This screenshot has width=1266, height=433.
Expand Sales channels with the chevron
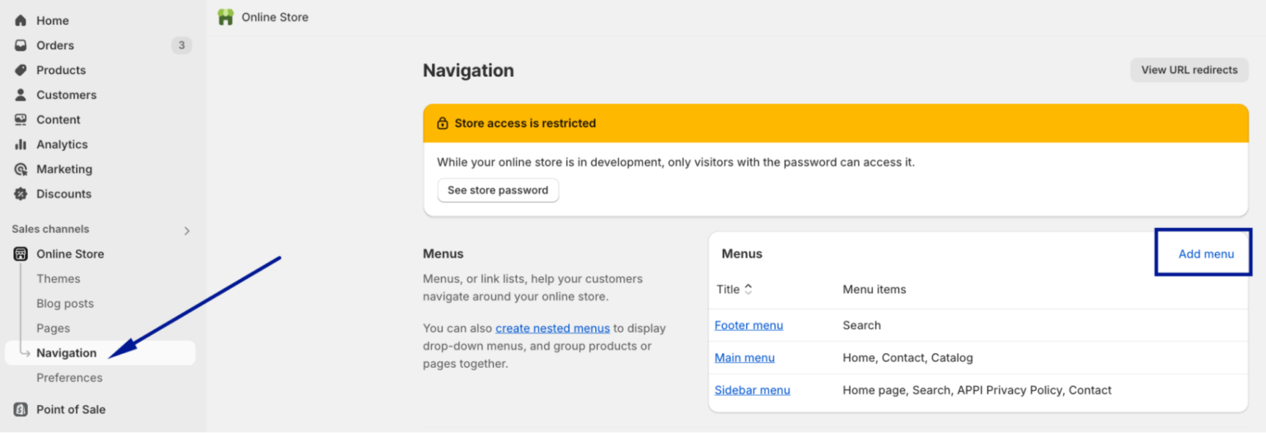coord(186,230)
